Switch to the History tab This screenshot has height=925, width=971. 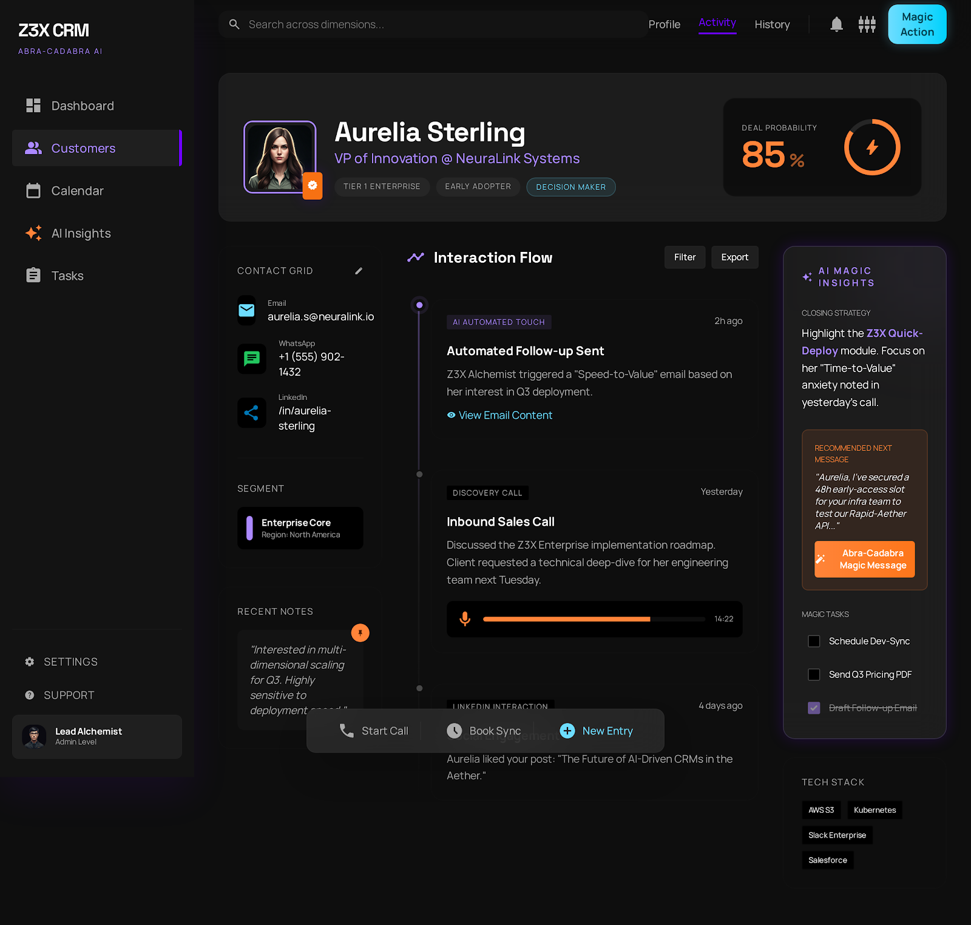click(x=772, y=24)
